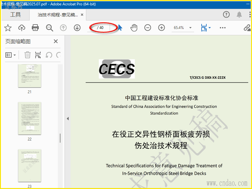Print the PDF with printer icon
Viewport: 252px width, 189px height.
point(35,28)
